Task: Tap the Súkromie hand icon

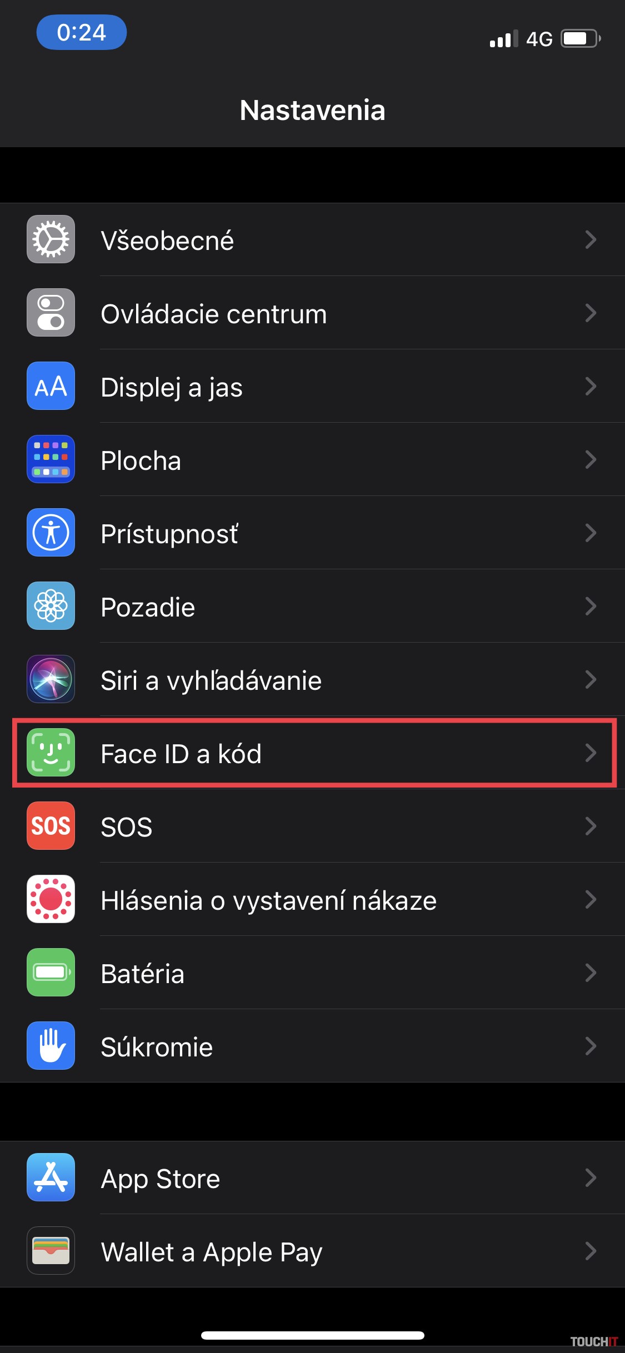Action: (51, 1046)
